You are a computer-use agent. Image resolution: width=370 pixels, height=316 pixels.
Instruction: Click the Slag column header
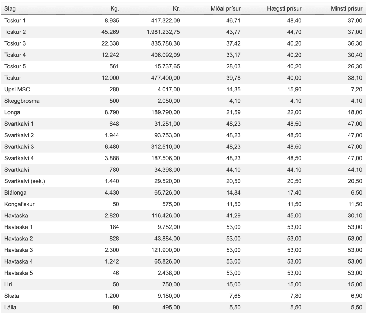point(10,9)
